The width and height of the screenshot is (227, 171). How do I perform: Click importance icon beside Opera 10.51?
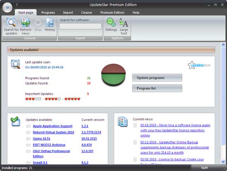point(28,139)
